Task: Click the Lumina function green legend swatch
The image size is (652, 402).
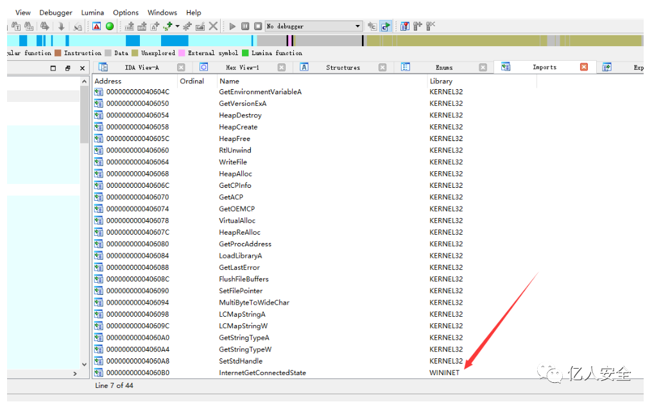Action: [x=245, y=53]
